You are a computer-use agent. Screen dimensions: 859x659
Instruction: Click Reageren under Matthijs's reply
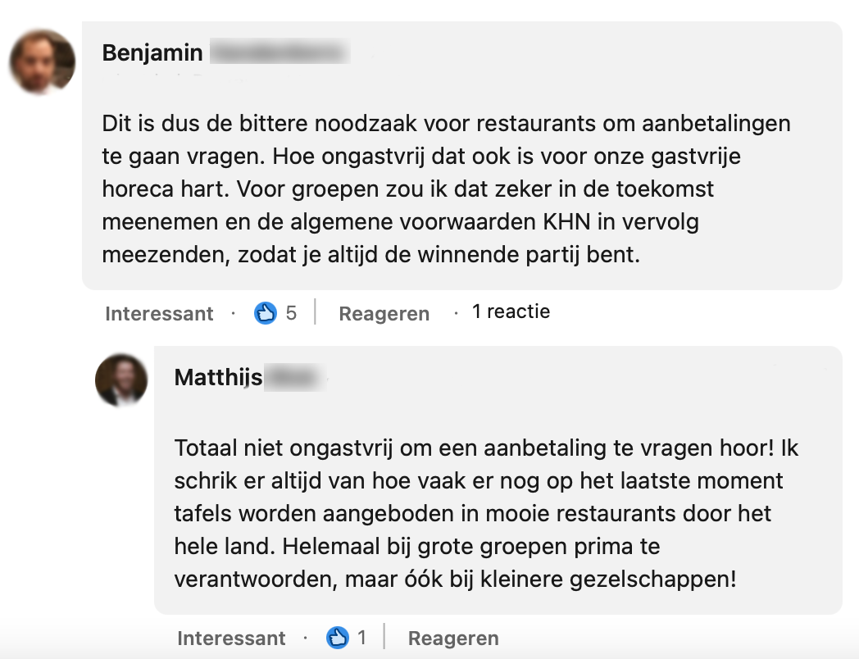tap(453, 638)
